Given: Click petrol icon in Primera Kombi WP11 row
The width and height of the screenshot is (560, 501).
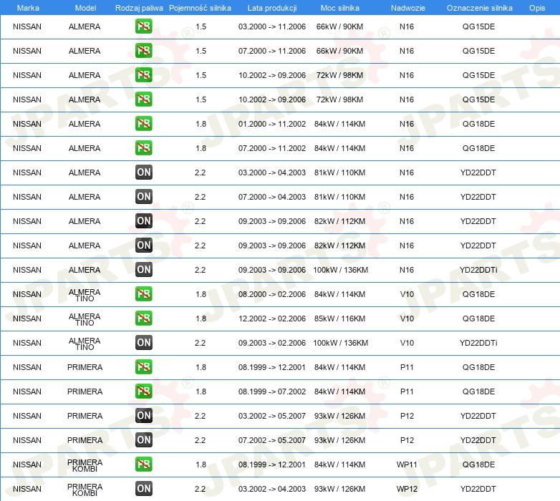Looking at the screenshot, I should point(143,464).
